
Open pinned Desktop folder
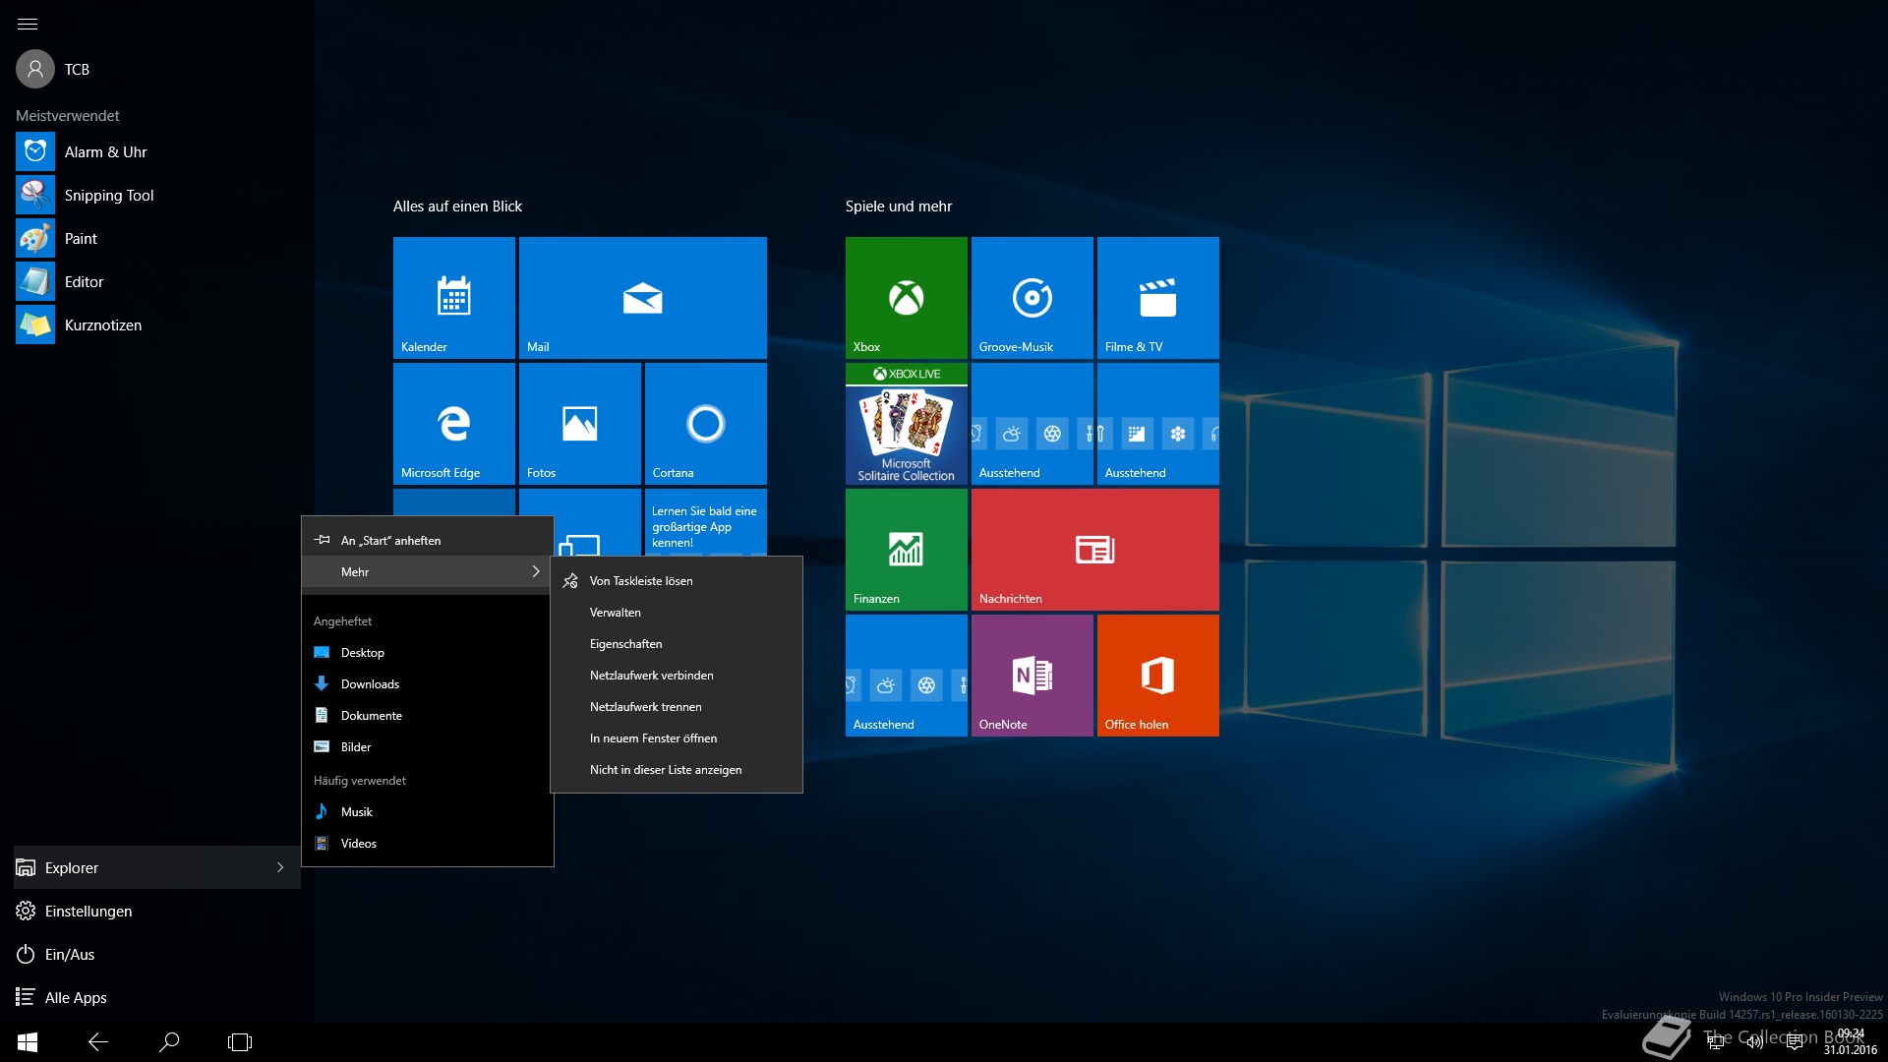[428, 653]
